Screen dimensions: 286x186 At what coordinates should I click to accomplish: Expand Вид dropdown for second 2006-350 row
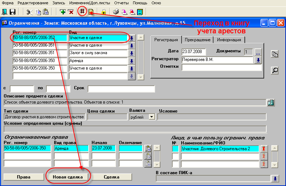click(x=132, y=68)
